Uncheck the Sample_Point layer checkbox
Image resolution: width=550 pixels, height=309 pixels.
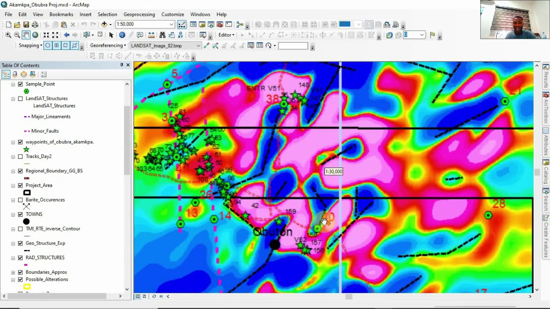[20, 84]
